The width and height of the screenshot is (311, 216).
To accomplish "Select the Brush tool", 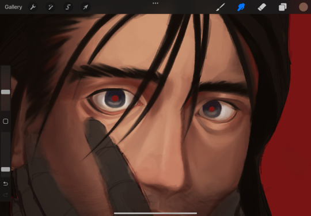I will pos(221,7).
